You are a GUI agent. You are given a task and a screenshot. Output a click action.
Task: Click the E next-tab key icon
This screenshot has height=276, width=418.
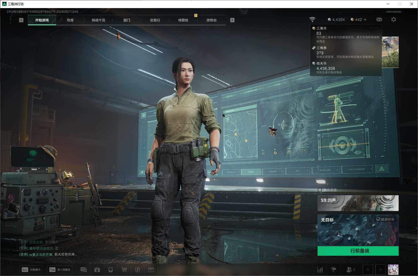pyautogui.click(x=232, y=20)
